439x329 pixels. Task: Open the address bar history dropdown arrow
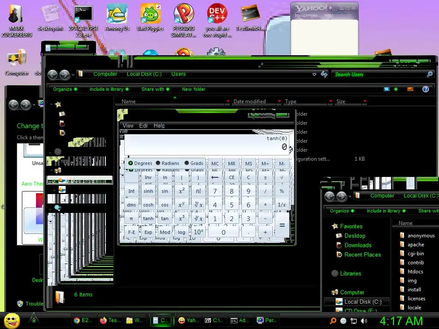pos(314,75)
